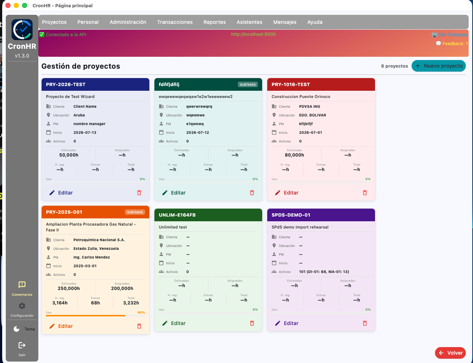Edit project PRY-2026-TEST
This screenshot has height=363, width=473.
click(61, 193)
